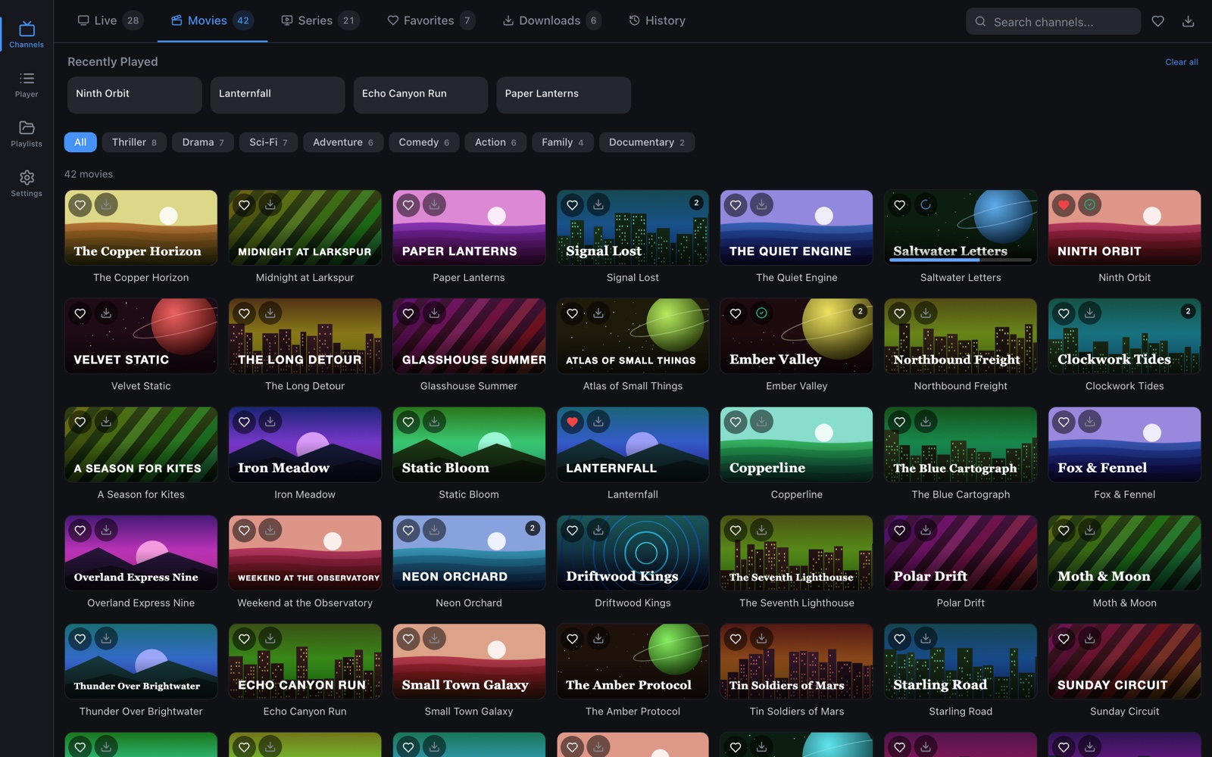
Task: Favorite The Quiet Engine
Action: (736, 204)
